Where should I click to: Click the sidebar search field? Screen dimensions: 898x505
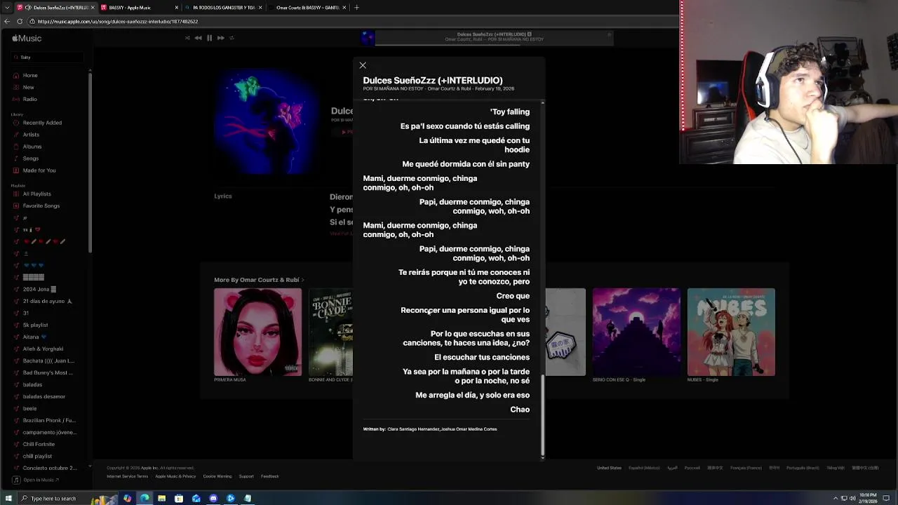(x=48, y=57)
